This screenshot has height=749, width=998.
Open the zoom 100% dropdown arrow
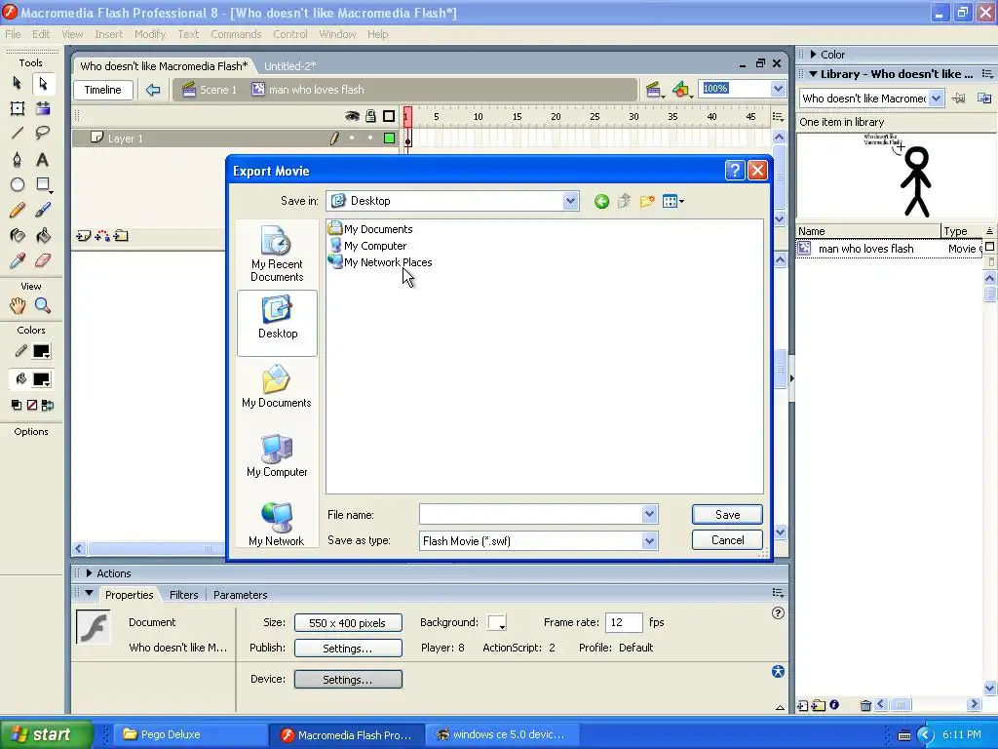[x=778, y=89]
